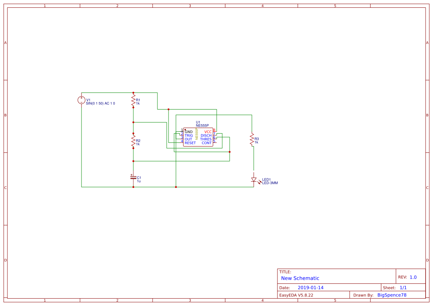Click the U1 designator label
The width and height of the screenshot is (433, 306).
point(198,122)
